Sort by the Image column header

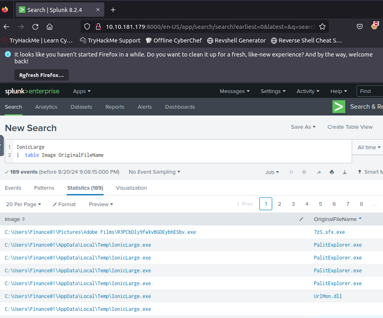pyautogui.click(x=15, y=219)
